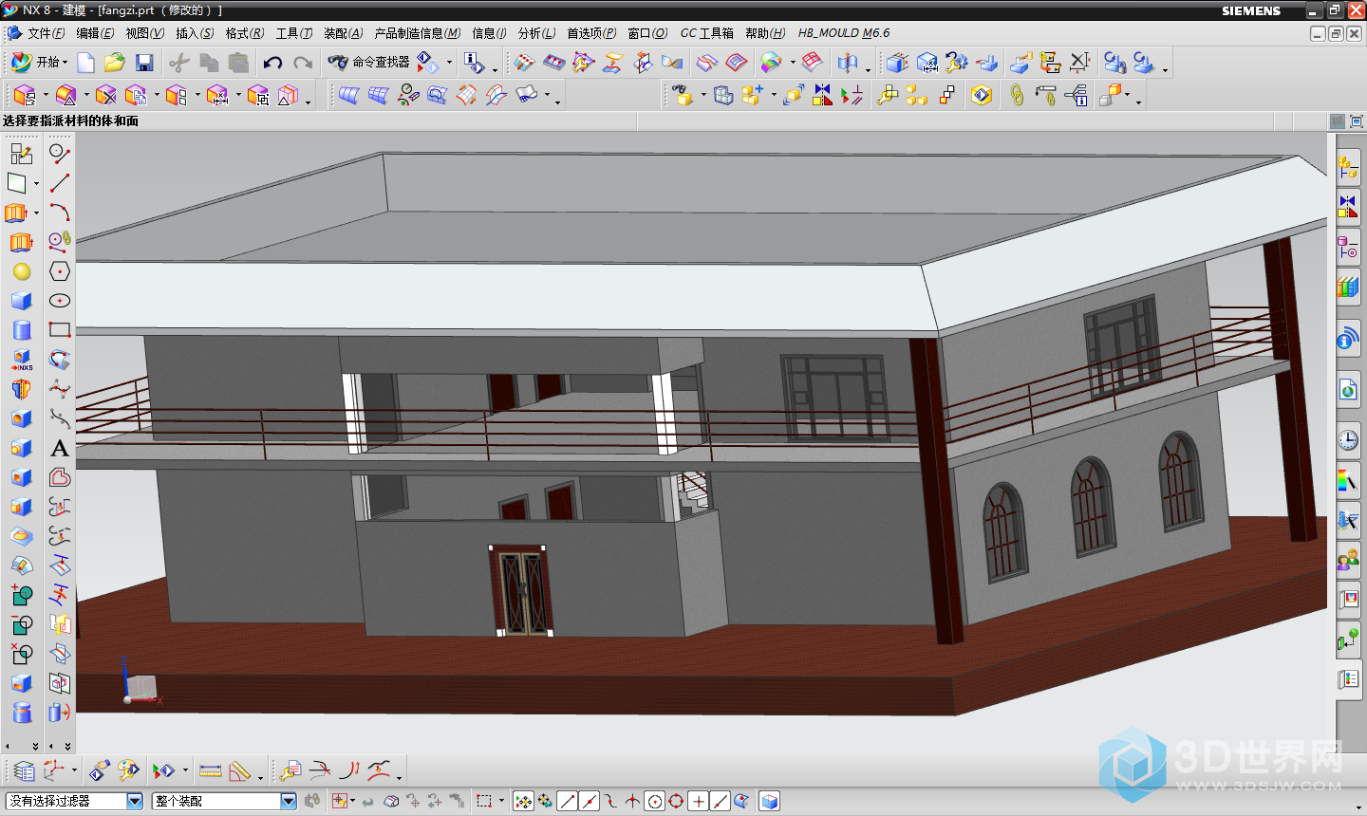Click the NX5 feature icon in left toolbar

(22, 360)
